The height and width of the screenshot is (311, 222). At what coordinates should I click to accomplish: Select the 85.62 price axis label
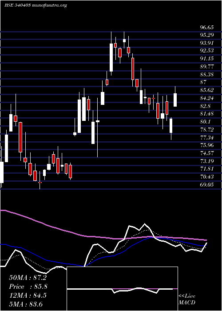207,90
